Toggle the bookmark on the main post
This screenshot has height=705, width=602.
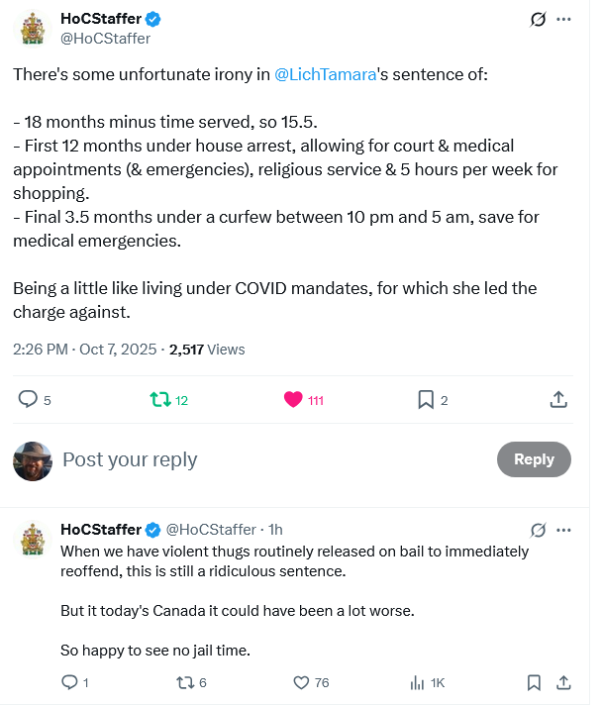pos(426,399)
